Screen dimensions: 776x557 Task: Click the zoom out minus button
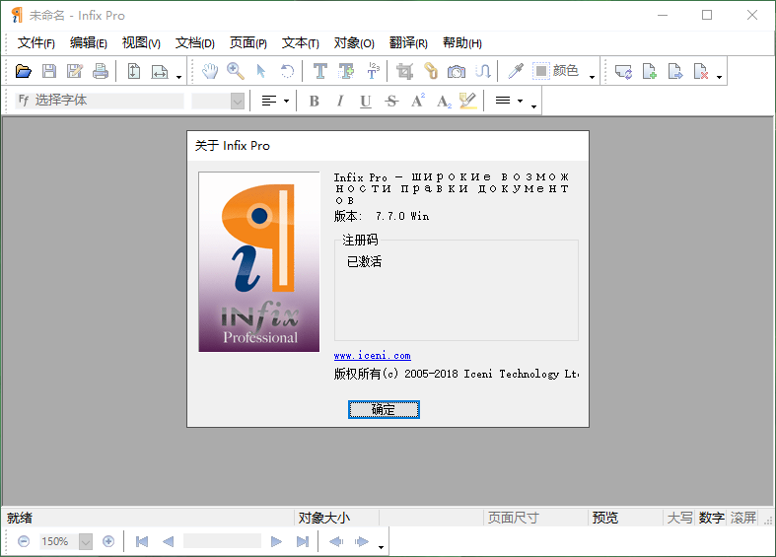[x=24, y=541]
